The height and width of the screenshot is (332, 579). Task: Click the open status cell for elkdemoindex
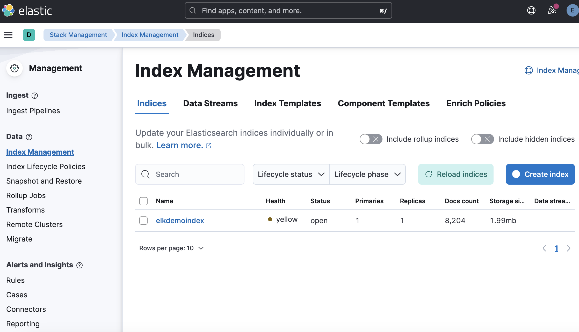tap(319, 221)
